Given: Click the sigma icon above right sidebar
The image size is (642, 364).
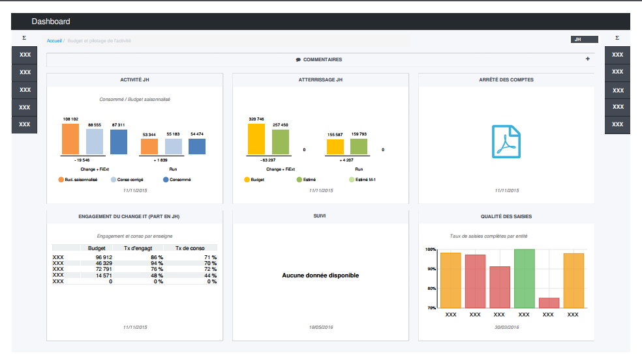Looking at the screenshot, I should click(x=617, y=38).
